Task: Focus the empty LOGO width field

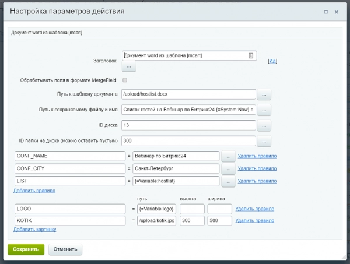Action: coord(220,209)
